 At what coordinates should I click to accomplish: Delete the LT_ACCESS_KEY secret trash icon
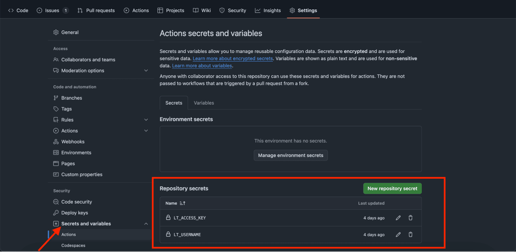click(410, 218)
